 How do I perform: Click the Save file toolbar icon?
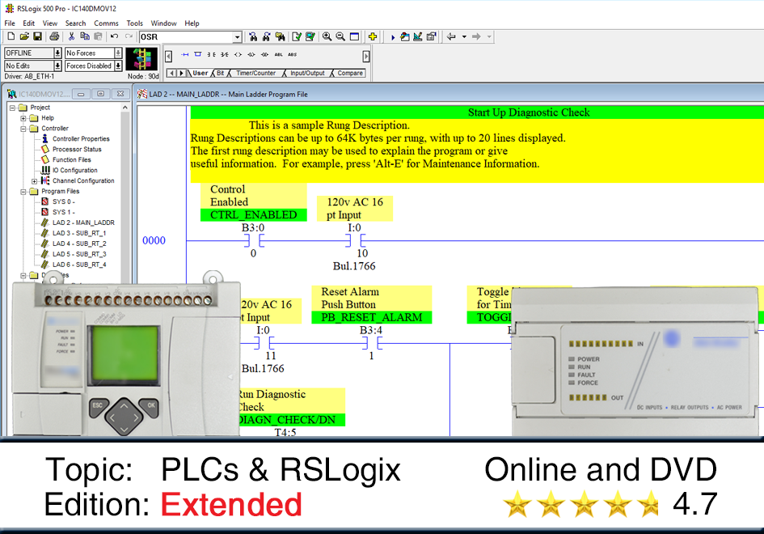tap(37, 36)
